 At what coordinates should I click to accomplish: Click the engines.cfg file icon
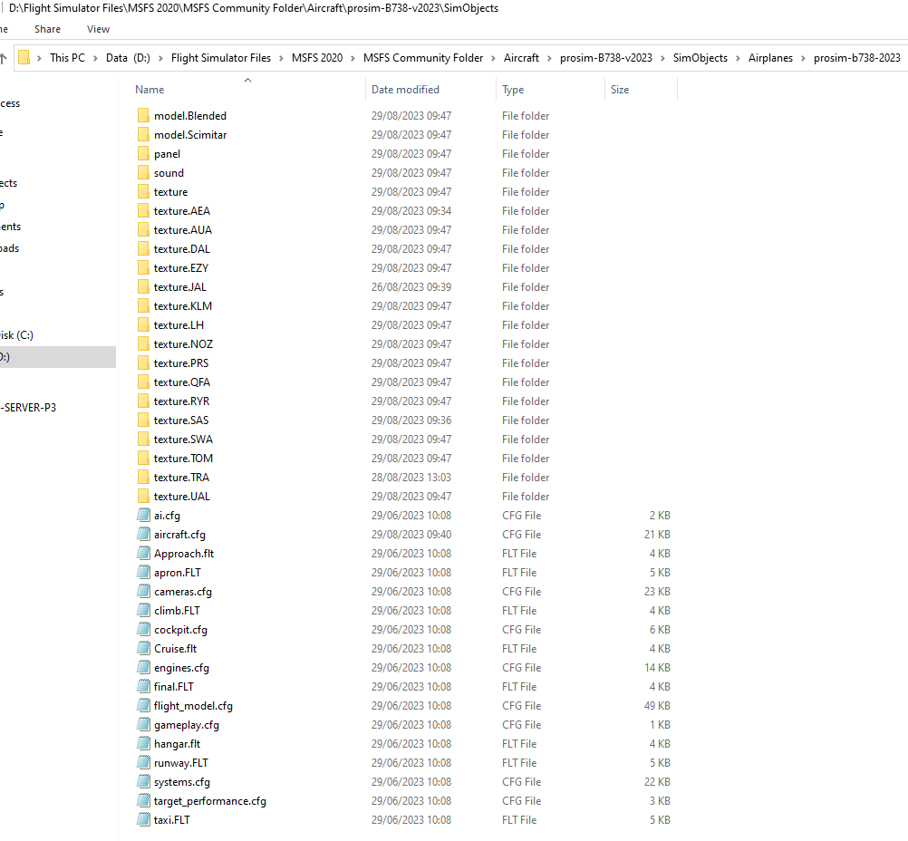coord(143,667)
